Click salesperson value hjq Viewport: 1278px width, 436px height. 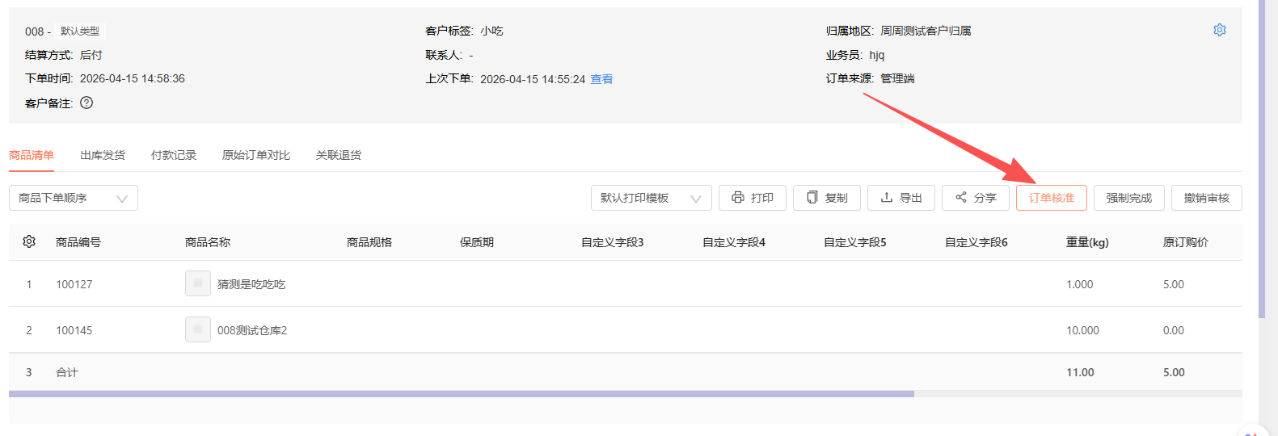coord(877,55)
